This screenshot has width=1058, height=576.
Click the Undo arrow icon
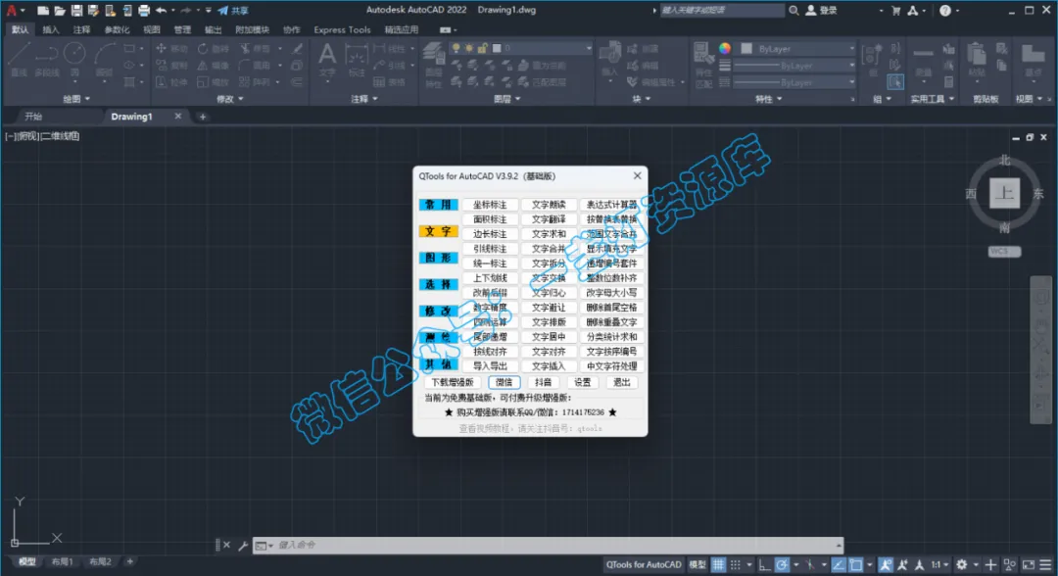click(162, 10)
